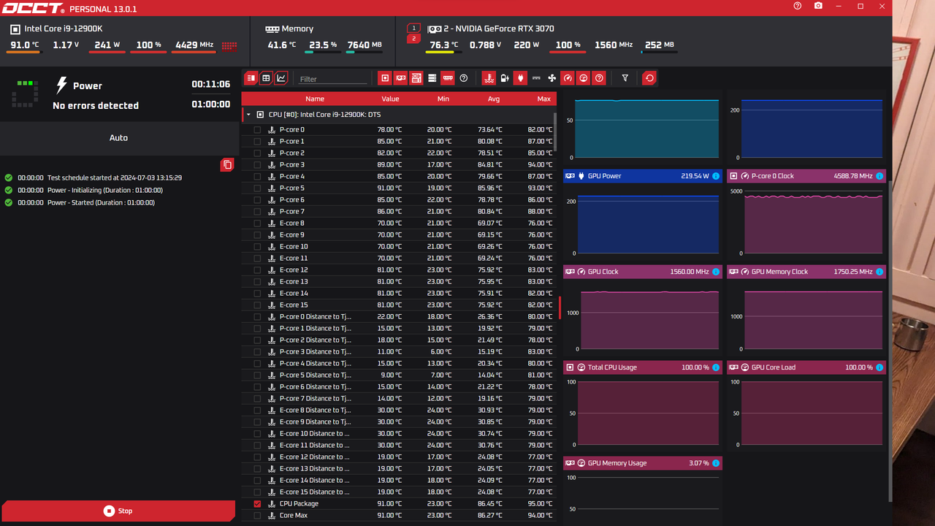Click the E-core 10 row name
This screenshot has width=935, height=526.
(294, 247)
